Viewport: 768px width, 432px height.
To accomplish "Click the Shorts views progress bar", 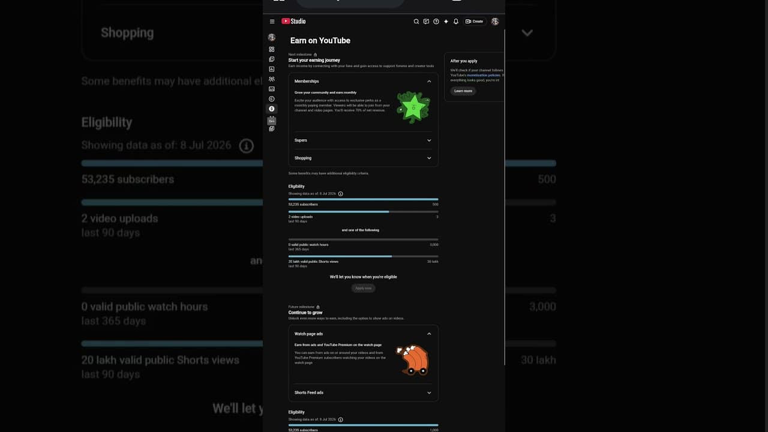I will 363,256.
